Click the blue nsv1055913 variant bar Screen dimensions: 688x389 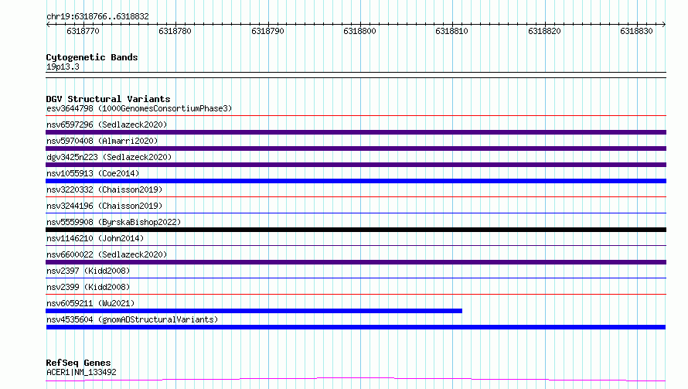pos(356,181)
